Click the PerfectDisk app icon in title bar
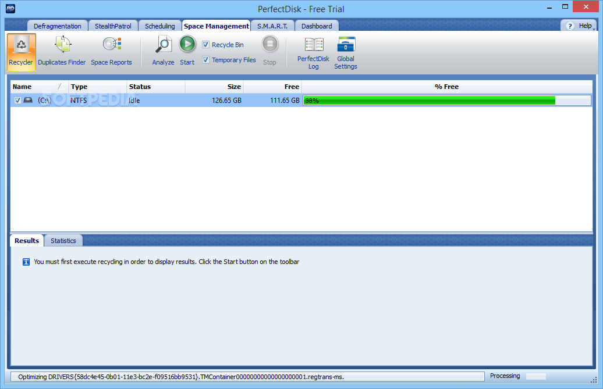 [10, 9]
